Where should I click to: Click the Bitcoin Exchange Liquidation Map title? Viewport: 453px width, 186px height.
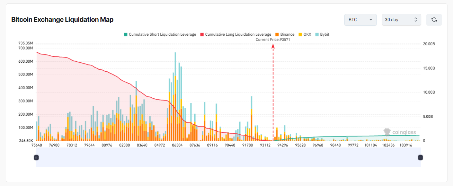click(x=62, y=20)
